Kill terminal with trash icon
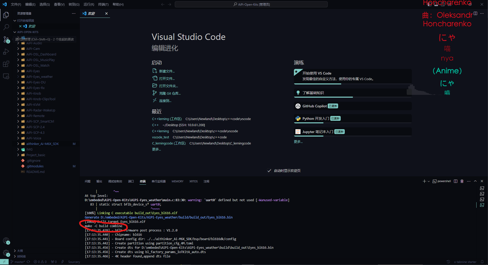Screen dimensions: 488x265 click(x=462, y=181)
